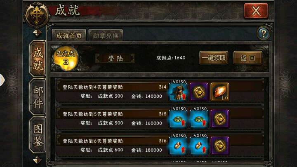This screenshot has height=167, width=297.
Task: Select the 邮件 sidebar tab
Action: coord(38,97)
